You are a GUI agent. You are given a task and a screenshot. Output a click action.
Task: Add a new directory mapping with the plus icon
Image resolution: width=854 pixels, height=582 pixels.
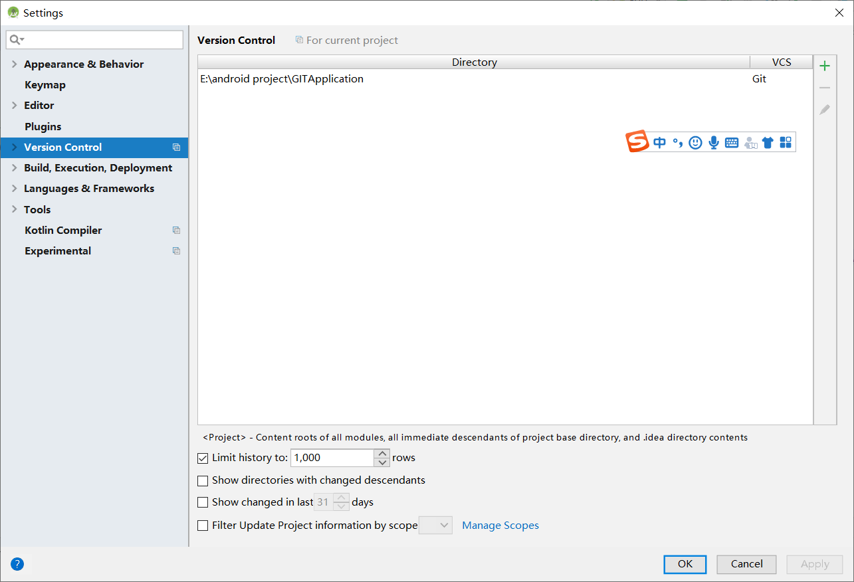pyautogui.click(x=824, y=66)
